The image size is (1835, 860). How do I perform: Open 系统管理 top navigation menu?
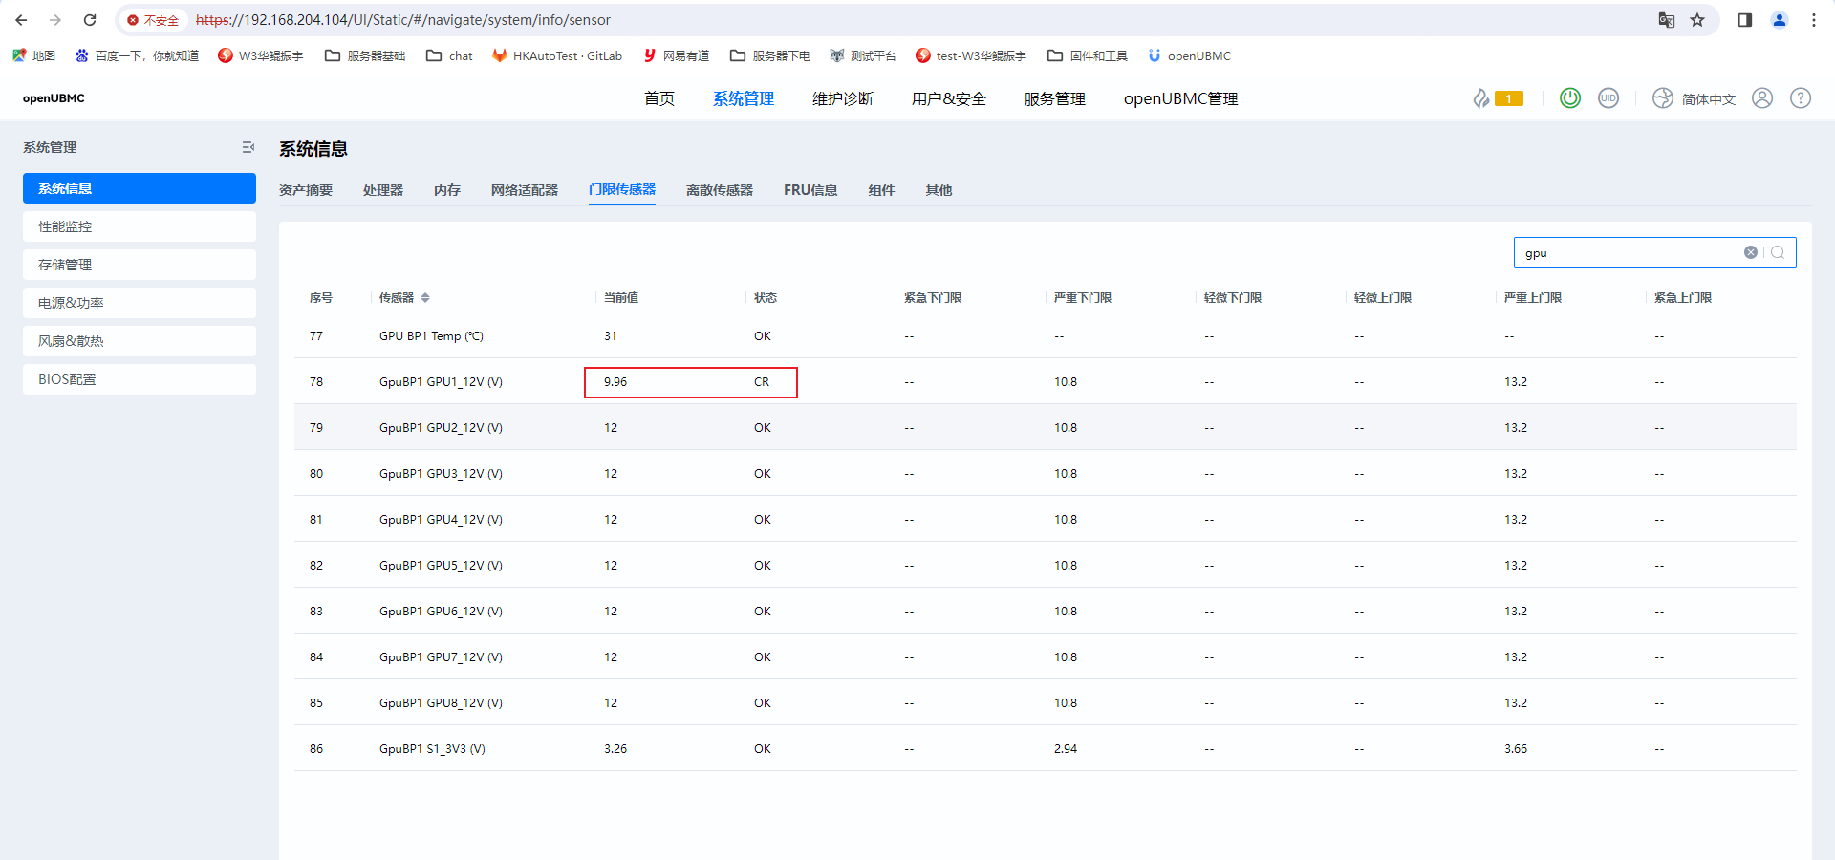click(744, 98)
